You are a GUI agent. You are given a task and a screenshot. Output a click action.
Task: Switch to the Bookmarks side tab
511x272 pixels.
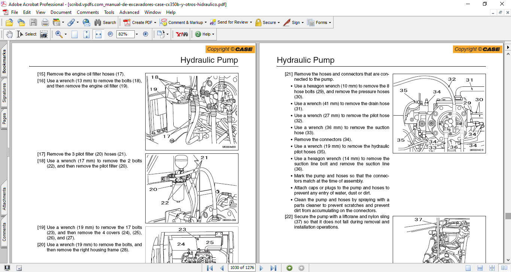pyautogui.click(x=4, y=62)
